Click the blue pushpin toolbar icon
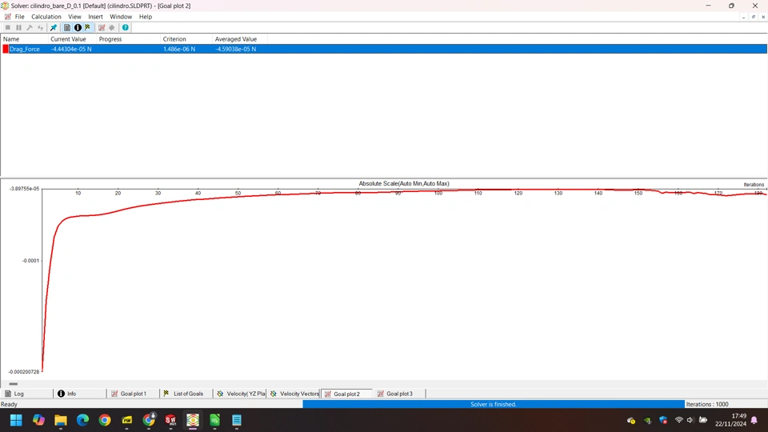 [x=54, y=27]
